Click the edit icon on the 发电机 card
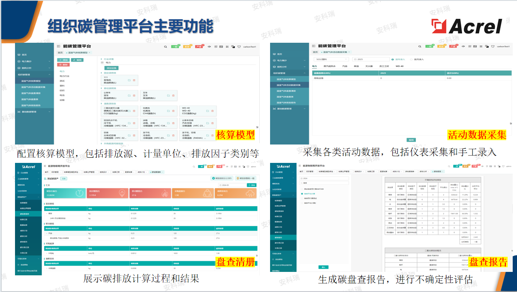Screen dimensions: 517x292 [129, 80]
